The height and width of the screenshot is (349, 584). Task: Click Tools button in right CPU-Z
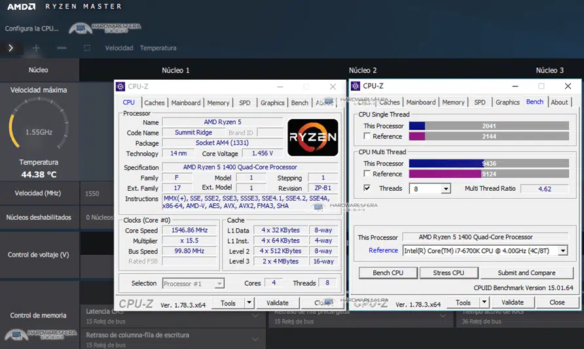[463, 302]
